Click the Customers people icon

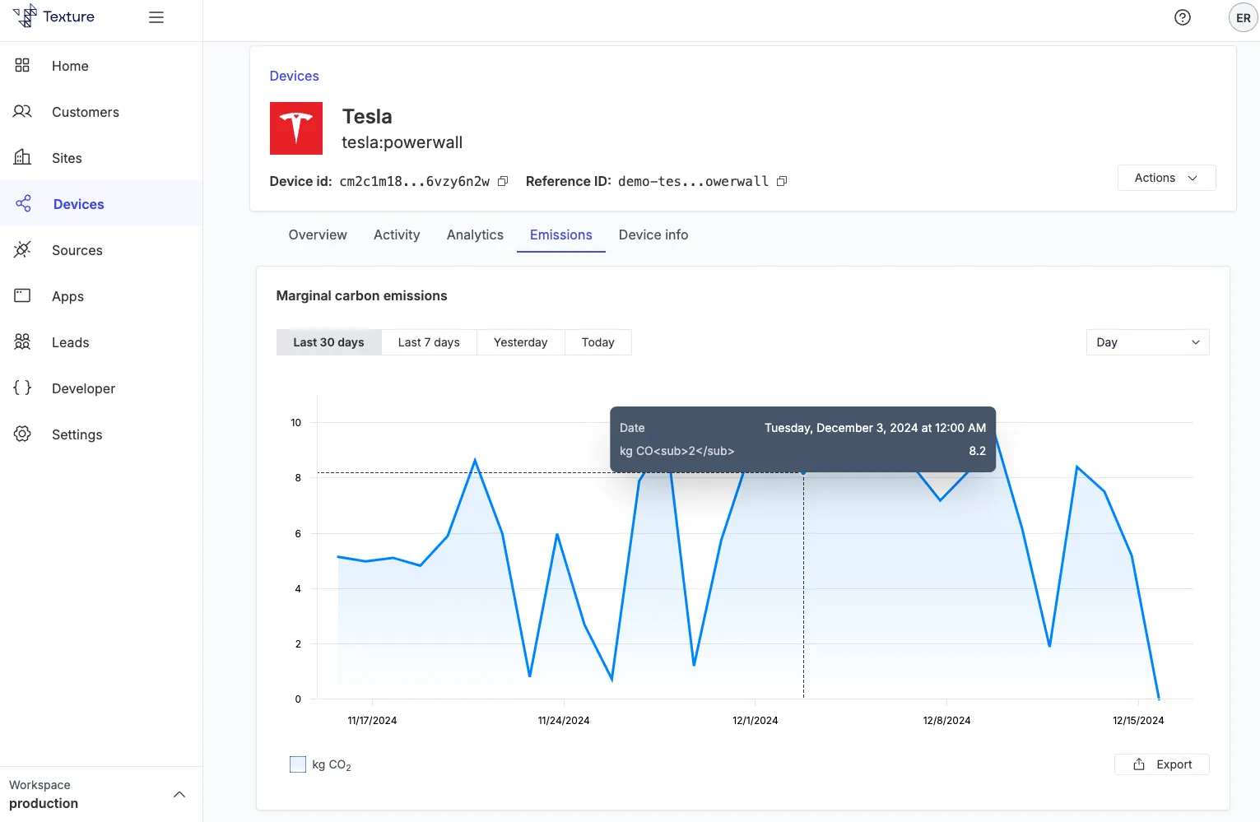22,111
